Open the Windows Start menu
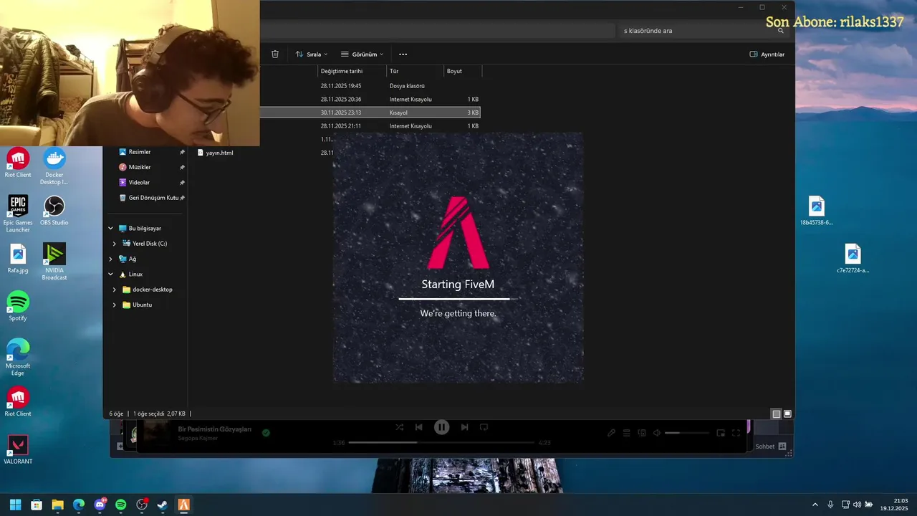Image resolution: width=917 pixels, height=516 pixels. pyautogui.click(x=15, y=505)
